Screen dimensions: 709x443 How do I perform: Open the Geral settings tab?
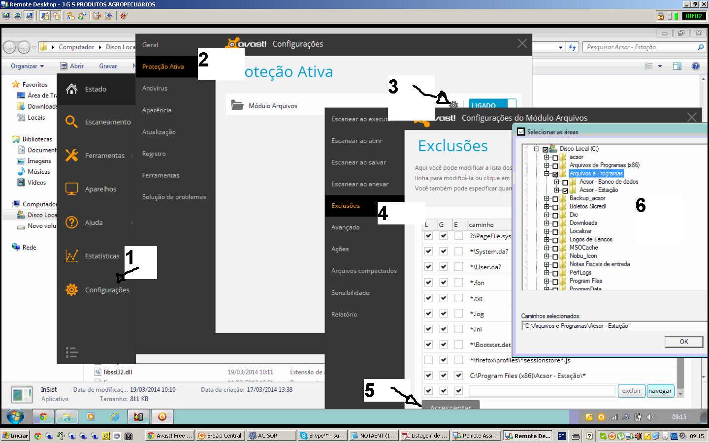pyautogui.click(x=150, y=45)
